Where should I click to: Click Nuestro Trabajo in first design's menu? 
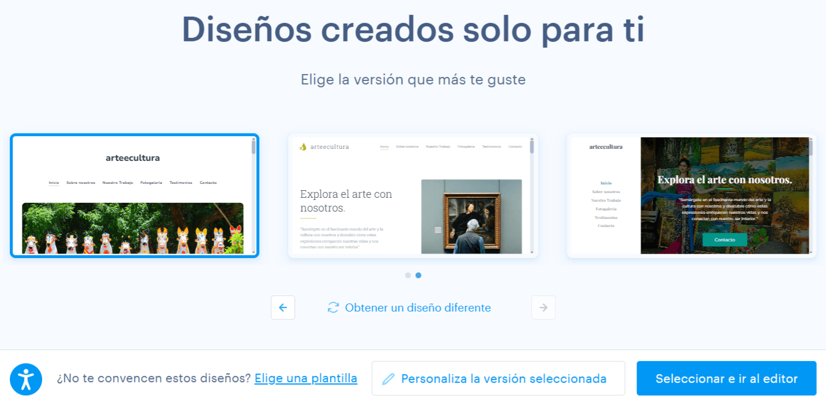118,183
